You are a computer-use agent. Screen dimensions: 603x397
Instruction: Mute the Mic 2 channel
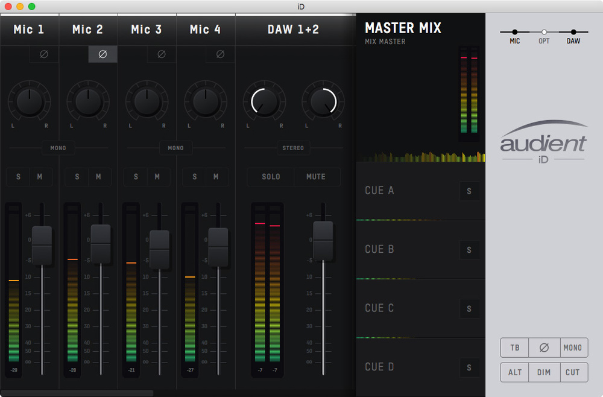[x=99, y=177]
